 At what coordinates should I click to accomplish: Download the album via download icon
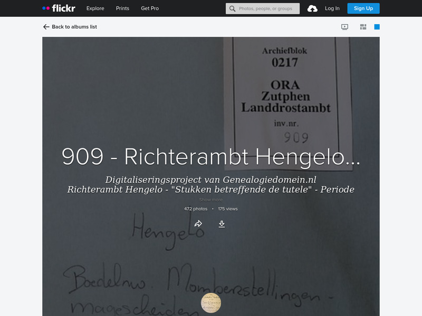coord(222,223)
